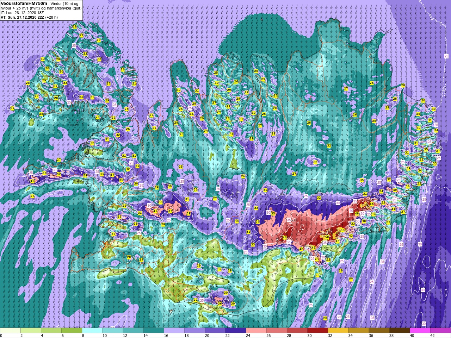Click the 6–8 olive green legend swatch
This screenshot has height=338, width=451.
(x=72, y=331)
